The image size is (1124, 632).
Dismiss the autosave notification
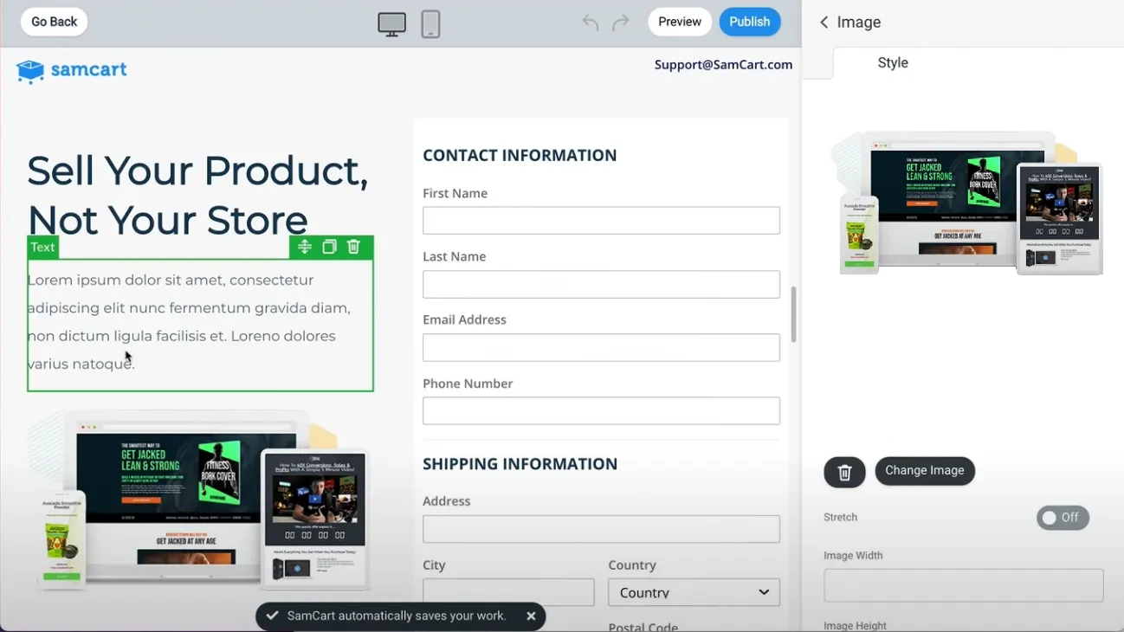(531, 616)
